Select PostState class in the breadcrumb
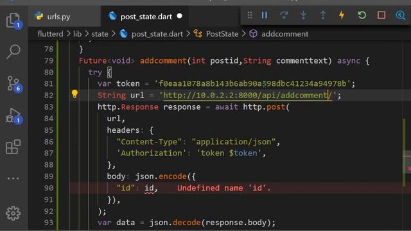This screenshot has height=231, width=411. (222, 34)
